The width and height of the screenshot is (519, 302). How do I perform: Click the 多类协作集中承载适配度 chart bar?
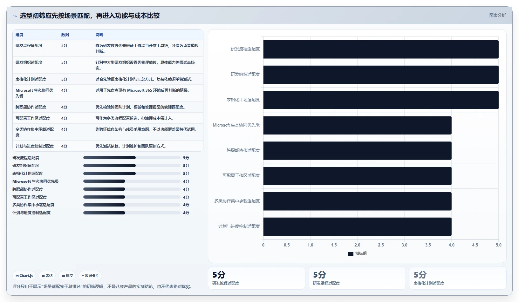pyautogui.click(x=357, y=201)
